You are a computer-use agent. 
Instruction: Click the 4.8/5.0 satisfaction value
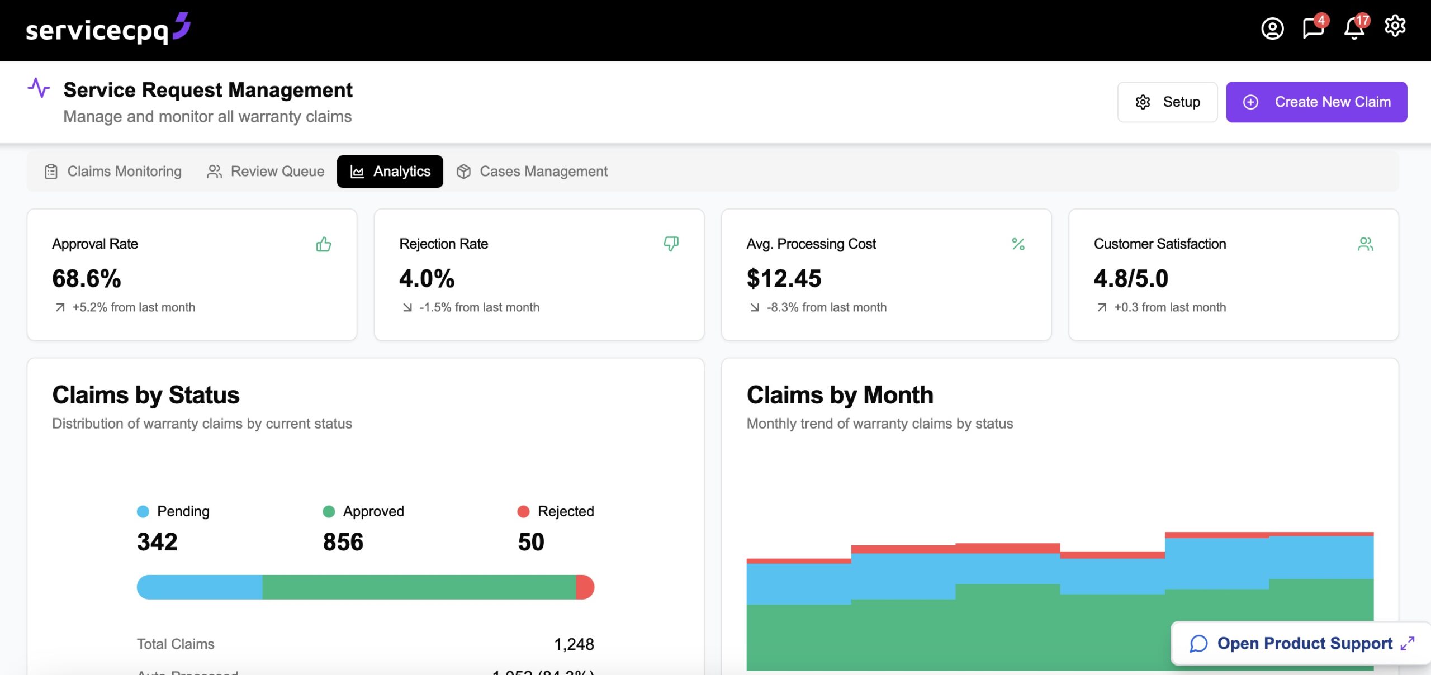click(1131, 278)
